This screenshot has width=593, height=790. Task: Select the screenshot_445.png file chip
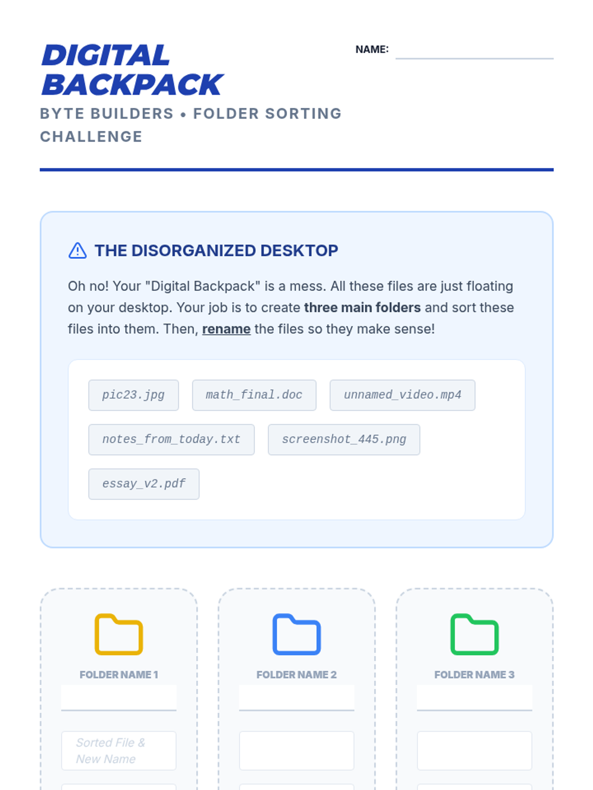[x=344, y=439]
